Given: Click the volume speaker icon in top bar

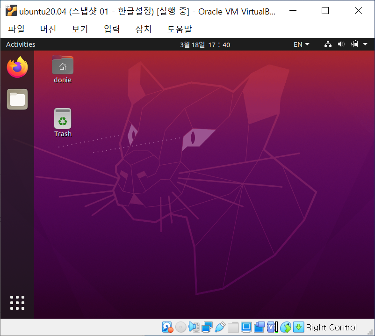Looking at the screenshot, I should coord(341,44).
